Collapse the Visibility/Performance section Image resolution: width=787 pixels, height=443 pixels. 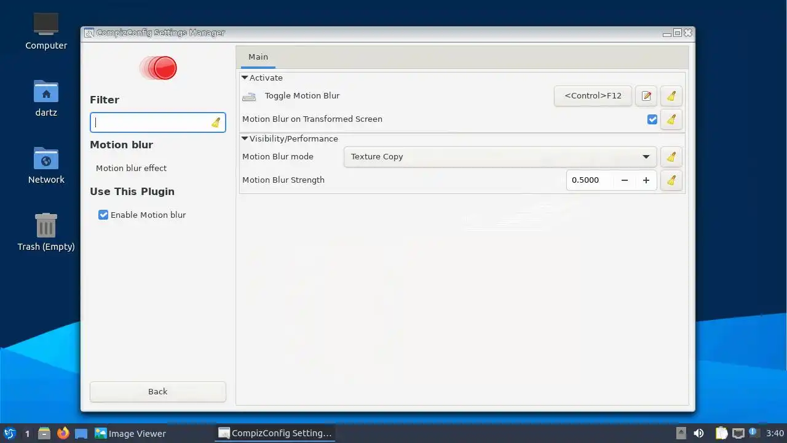coord(245,138)
